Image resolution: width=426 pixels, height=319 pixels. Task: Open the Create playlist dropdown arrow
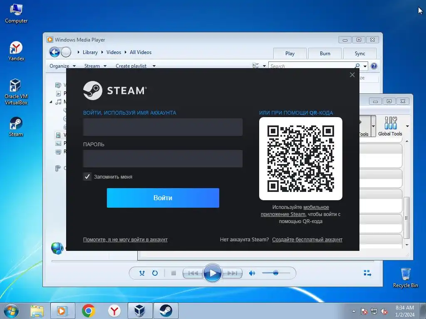click(x=154, y=66)
